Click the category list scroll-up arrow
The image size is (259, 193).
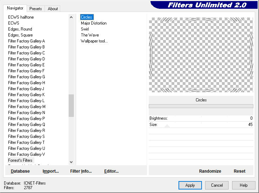(x=71, y=17)
